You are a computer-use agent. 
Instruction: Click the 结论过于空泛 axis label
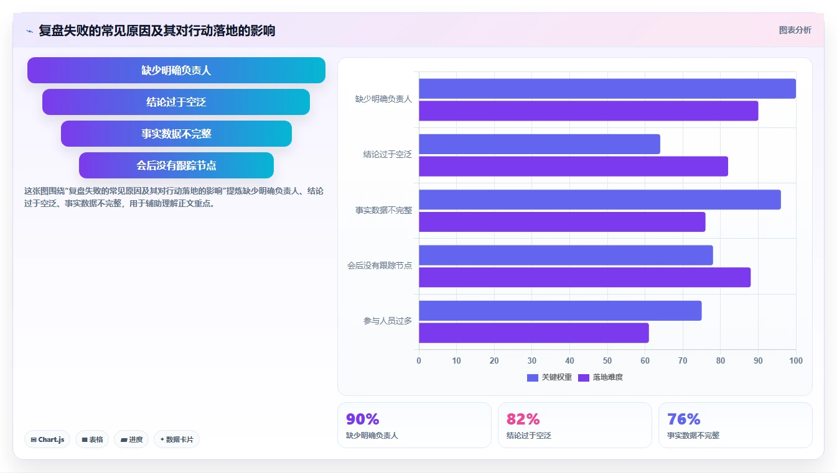388,154
